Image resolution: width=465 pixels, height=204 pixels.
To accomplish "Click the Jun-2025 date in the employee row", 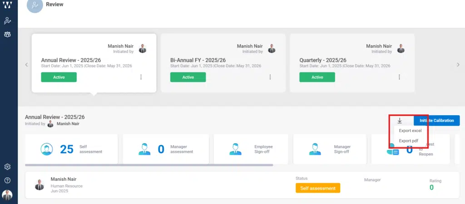I will click(x=59, y=191).
